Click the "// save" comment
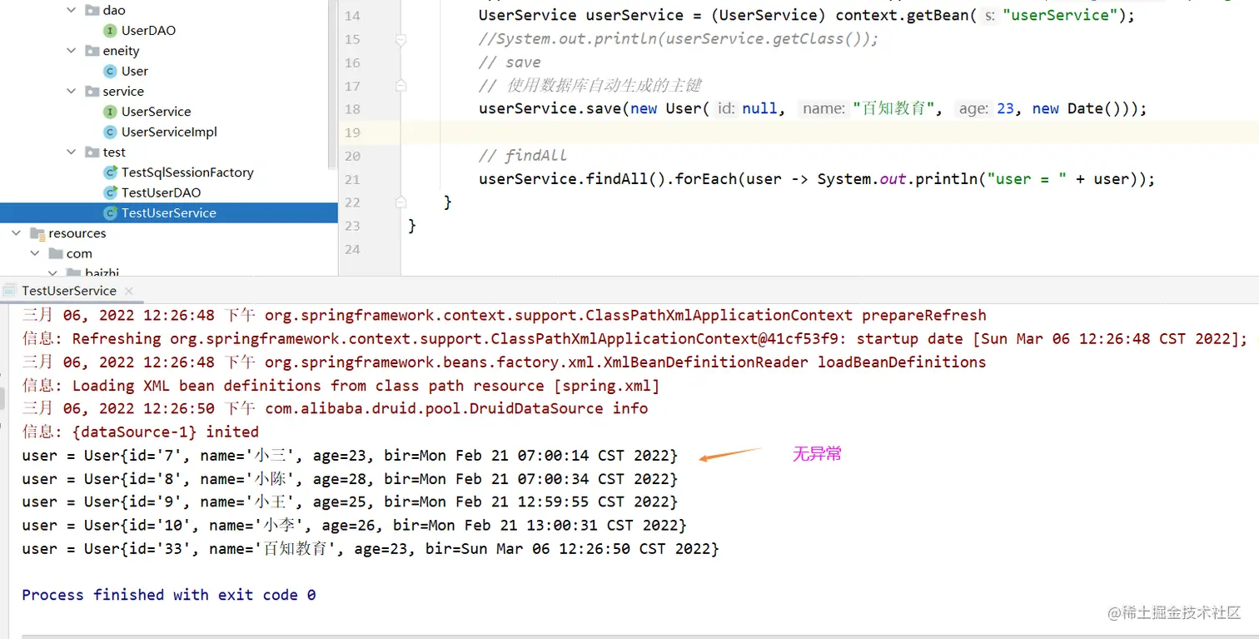The image size is (1259, 639). pyautogui.click(x=510, y=62)
